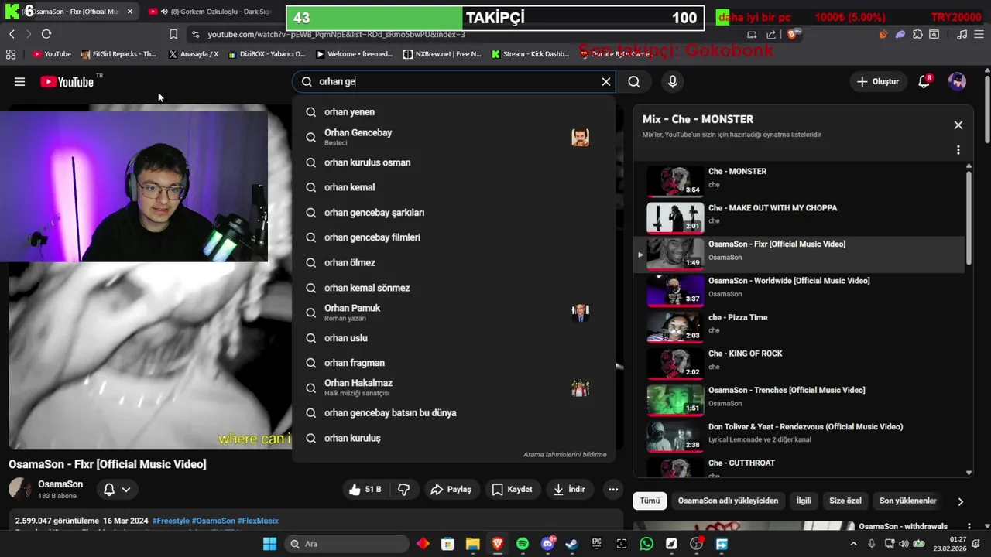991x557 pixels.
Task: Play 'OsamaSon - Worldwide' from the mix
Action: click(x=801, y=290)
